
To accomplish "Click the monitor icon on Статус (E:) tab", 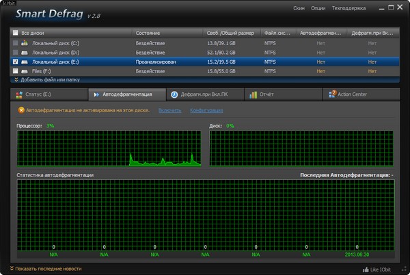I will (18, 94).
